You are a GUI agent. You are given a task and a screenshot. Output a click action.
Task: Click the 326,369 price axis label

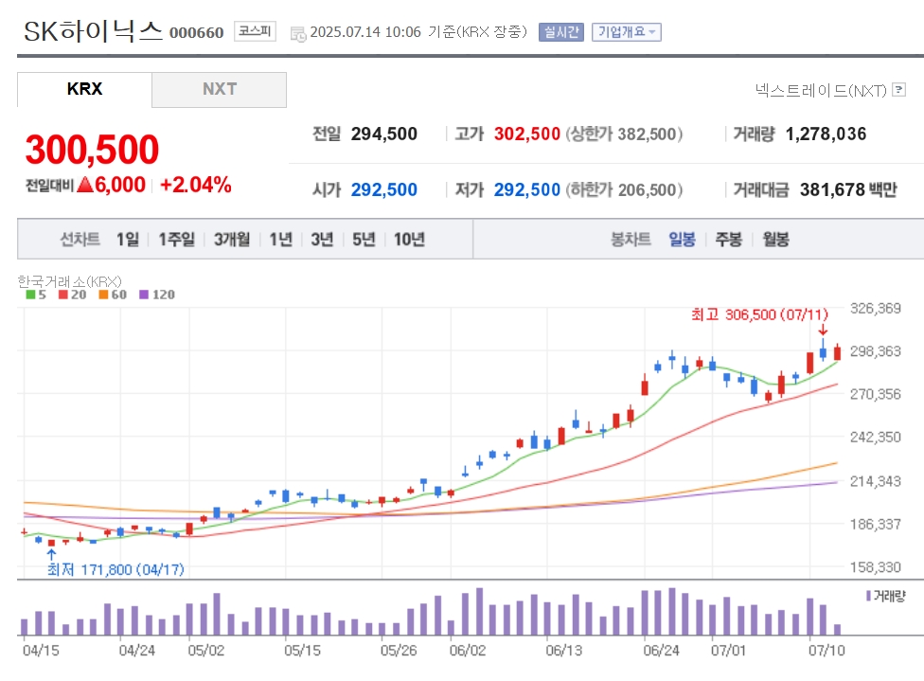[x=875, y=309]
